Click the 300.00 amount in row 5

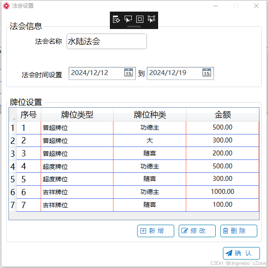click(x=222, y=179)
